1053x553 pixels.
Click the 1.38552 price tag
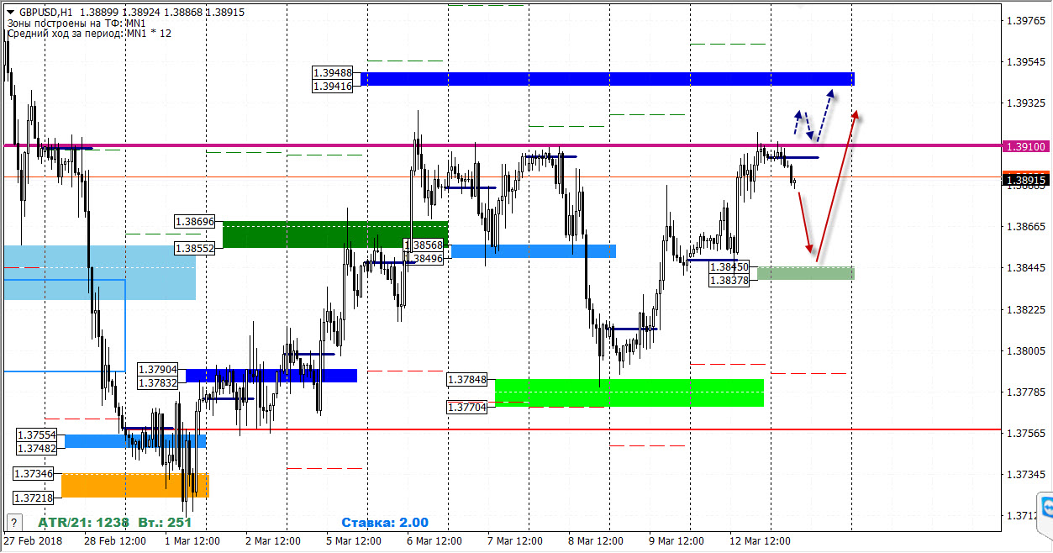coord(195,248)
